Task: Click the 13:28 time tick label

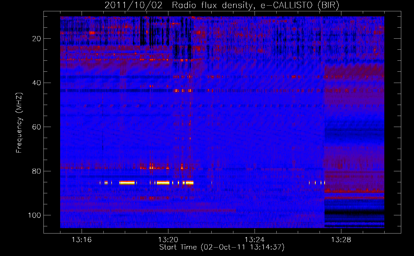Action: click(341, 240)
